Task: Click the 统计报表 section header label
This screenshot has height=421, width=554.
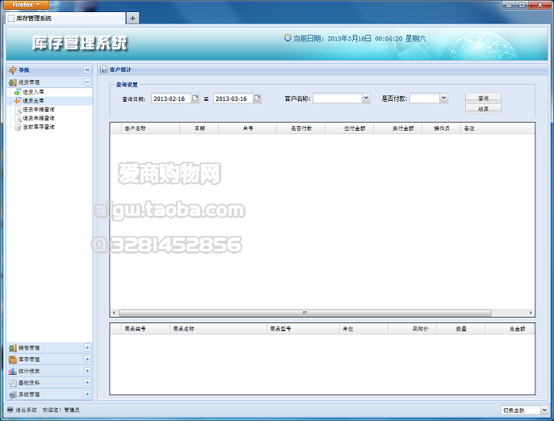Action: tap(29, 371)
